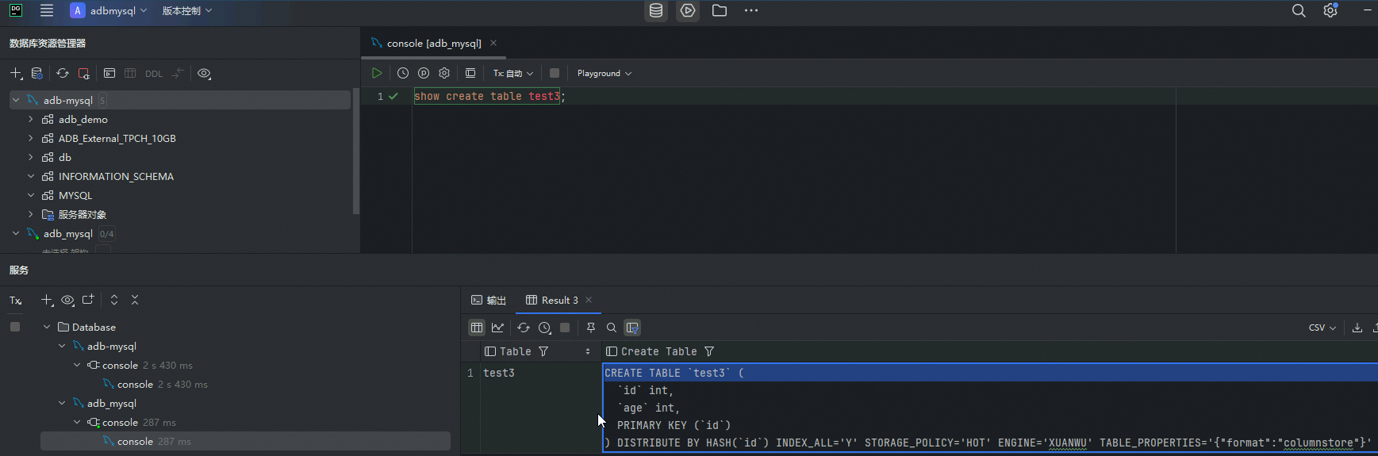The width and height of the screenshot is (1378, 456).
Task: Run the SQL statement with the green Execute button
Action: point(377,73)
